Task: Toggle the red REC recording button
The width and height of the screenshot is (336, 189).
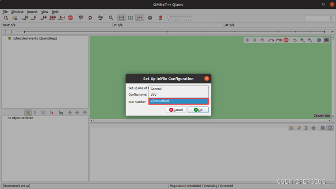Action: tap(160, 18)
